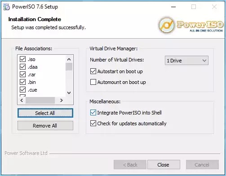Uncheck the .iso file association

pos(22,59)
